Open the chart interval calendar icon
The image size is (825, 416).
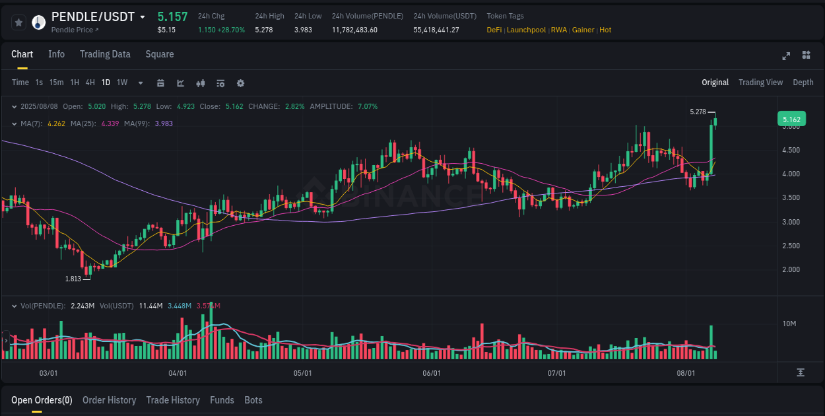click(x=160, y=83)
